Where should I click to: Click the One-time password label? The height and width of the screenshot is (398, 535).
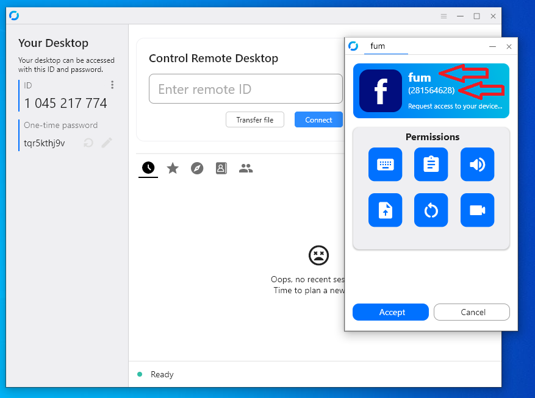click(61, 125)
